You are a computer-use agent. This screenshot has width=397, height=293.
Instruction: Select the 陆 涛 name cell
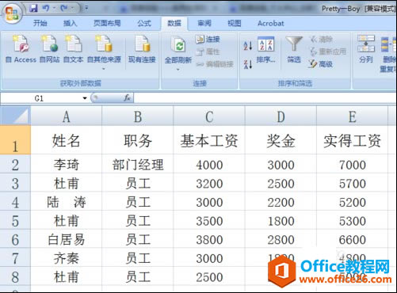67,202
